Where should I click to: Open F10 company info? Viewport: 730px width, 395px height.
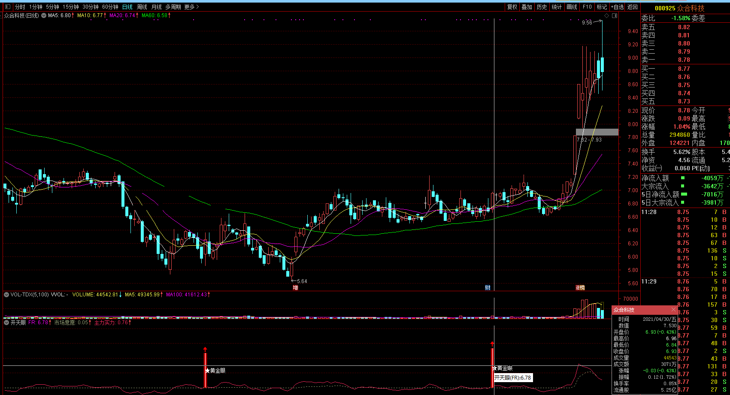click(587, 7)
